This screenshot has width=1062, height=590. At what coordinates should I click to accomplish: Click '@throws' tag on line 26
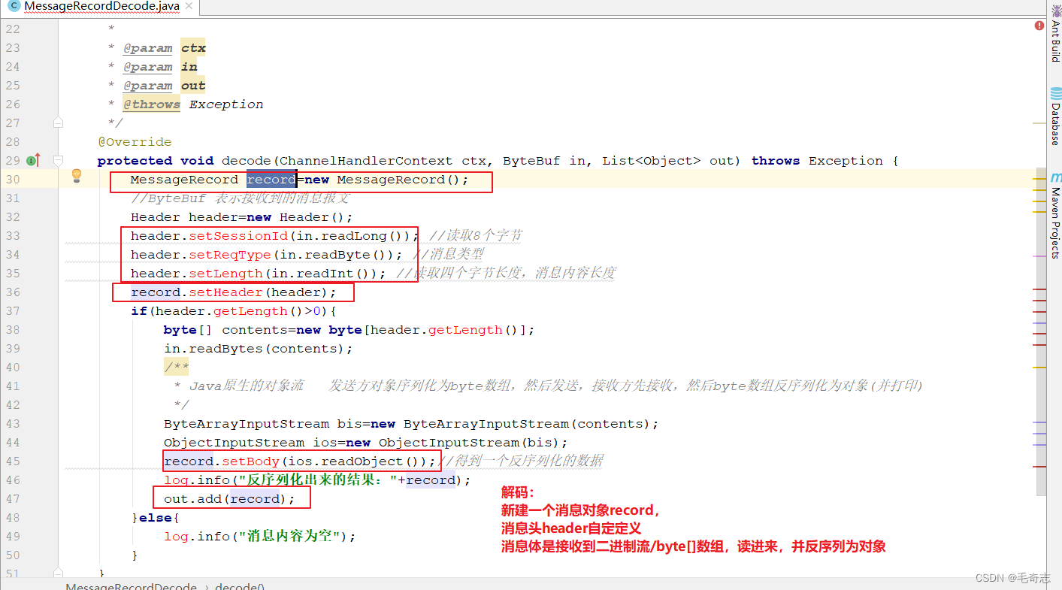coord(152,104)
